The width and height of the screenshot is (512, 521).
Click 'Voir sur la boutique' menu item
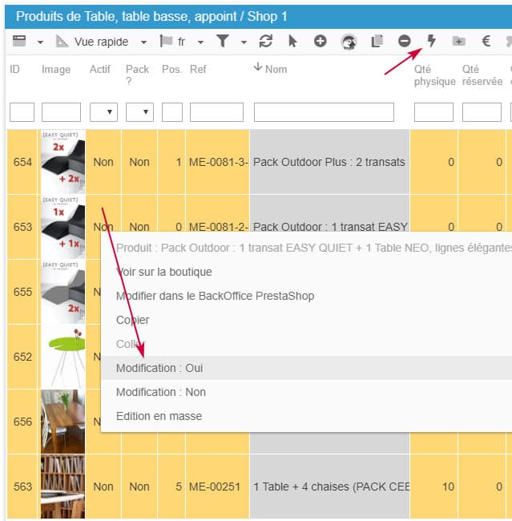click(163, 272)
